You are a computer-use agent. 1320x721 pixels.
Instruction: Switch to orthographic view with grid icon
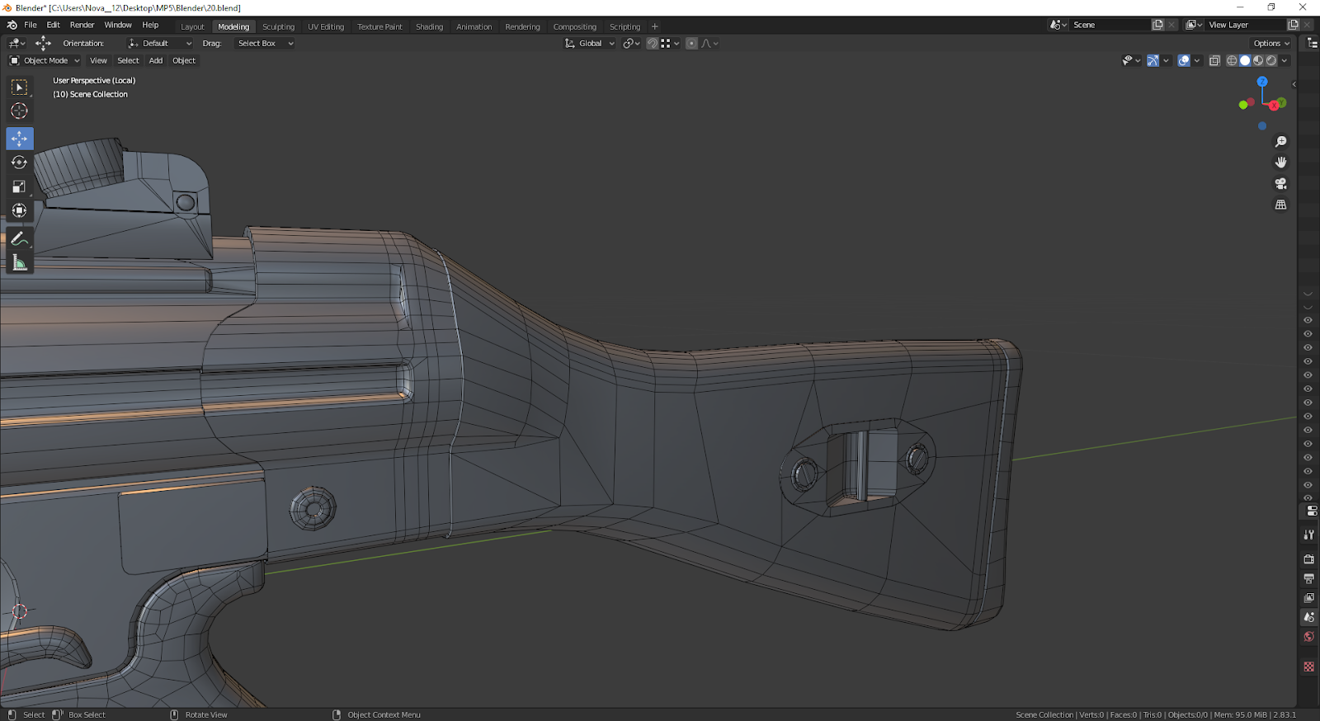click(x=1280, y=205)
